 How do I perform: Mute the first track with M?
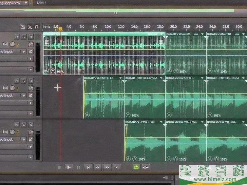click(x=16, y=36)
